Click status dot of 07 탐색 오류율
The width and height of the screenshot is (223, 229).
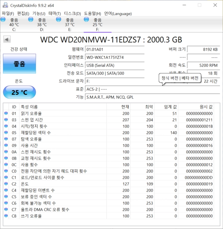(6, 139)
